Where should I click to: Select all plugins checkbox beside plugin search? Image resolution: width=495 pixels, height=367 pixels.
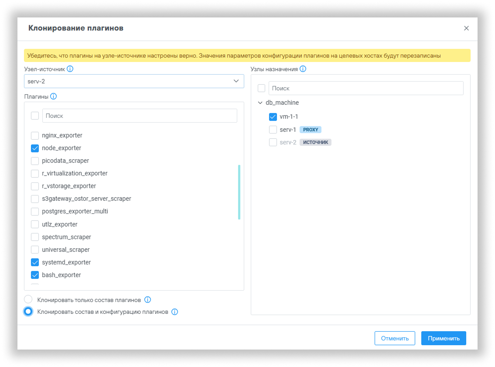(35, 116)
